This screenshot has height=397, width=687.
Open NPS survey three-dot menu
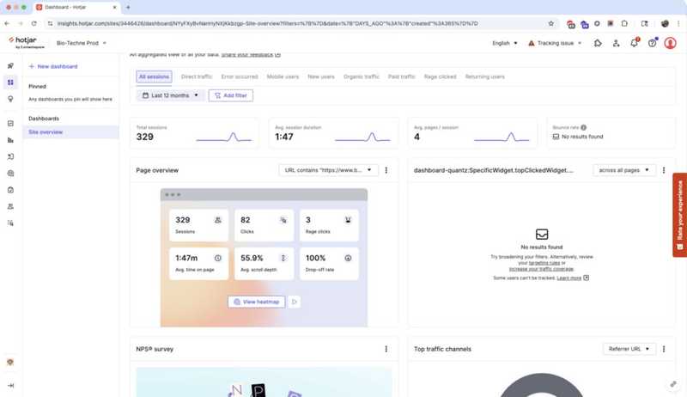point(386,349)
